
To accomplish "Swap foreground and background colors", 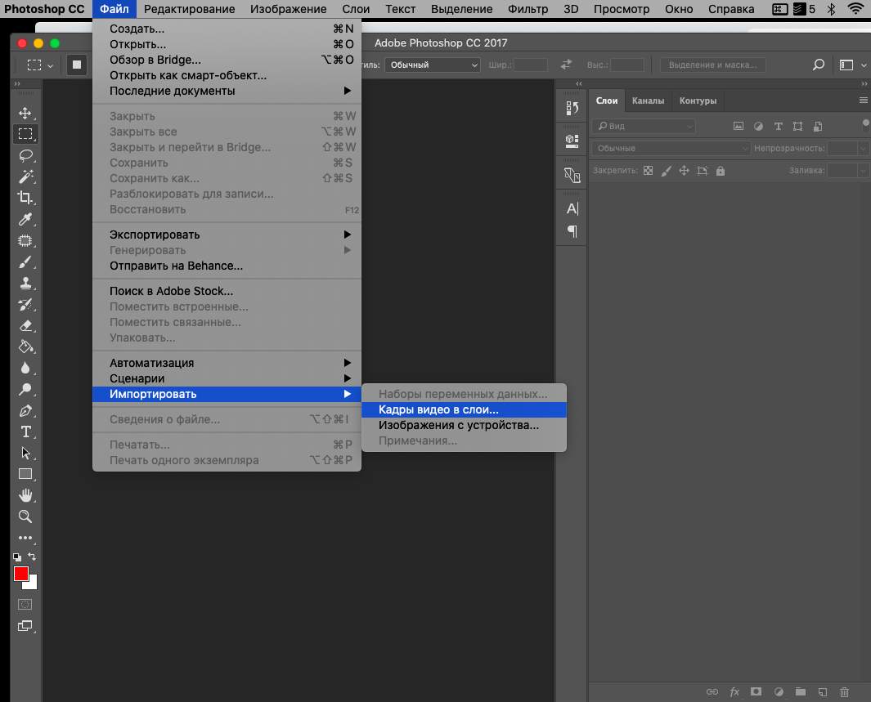I will pos(32,556).
